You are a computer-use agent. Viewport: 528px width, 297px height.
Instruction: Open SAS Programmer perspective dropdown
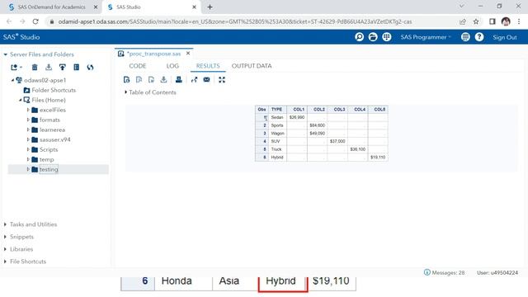coord(426,37)
